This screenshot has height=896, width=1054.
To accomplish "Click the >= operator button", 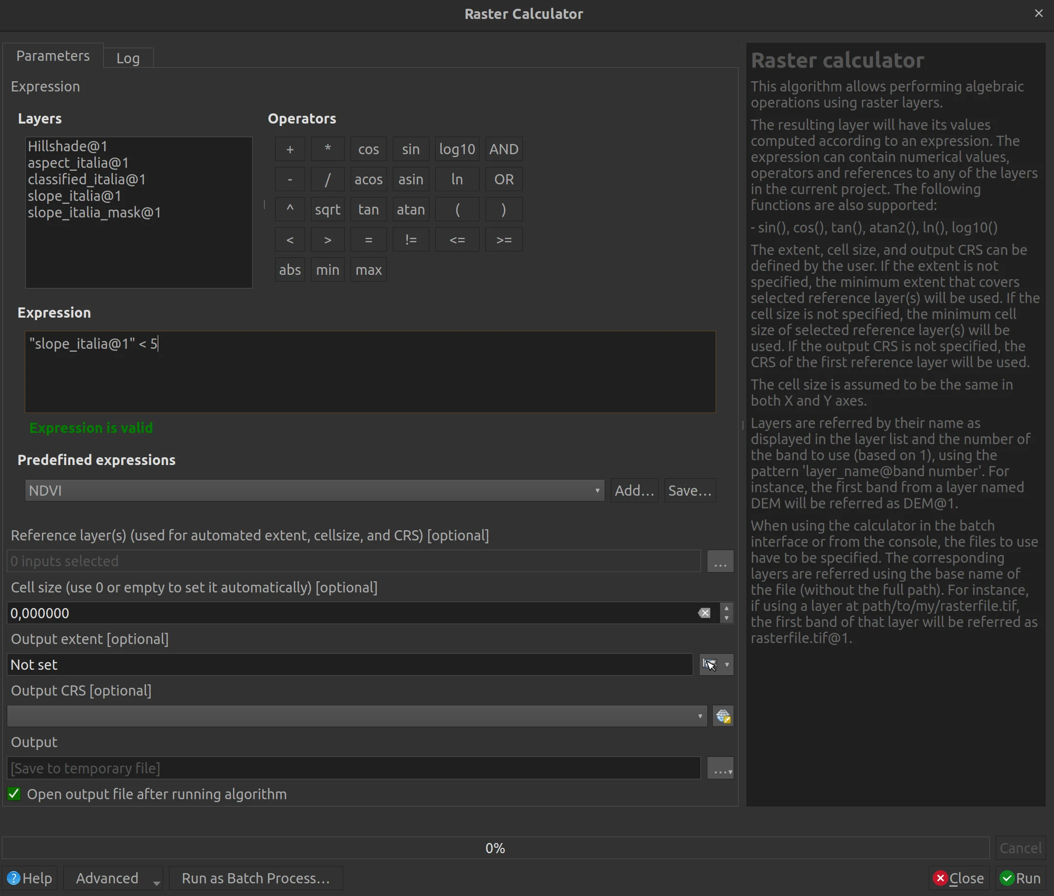I will (504, 240).
